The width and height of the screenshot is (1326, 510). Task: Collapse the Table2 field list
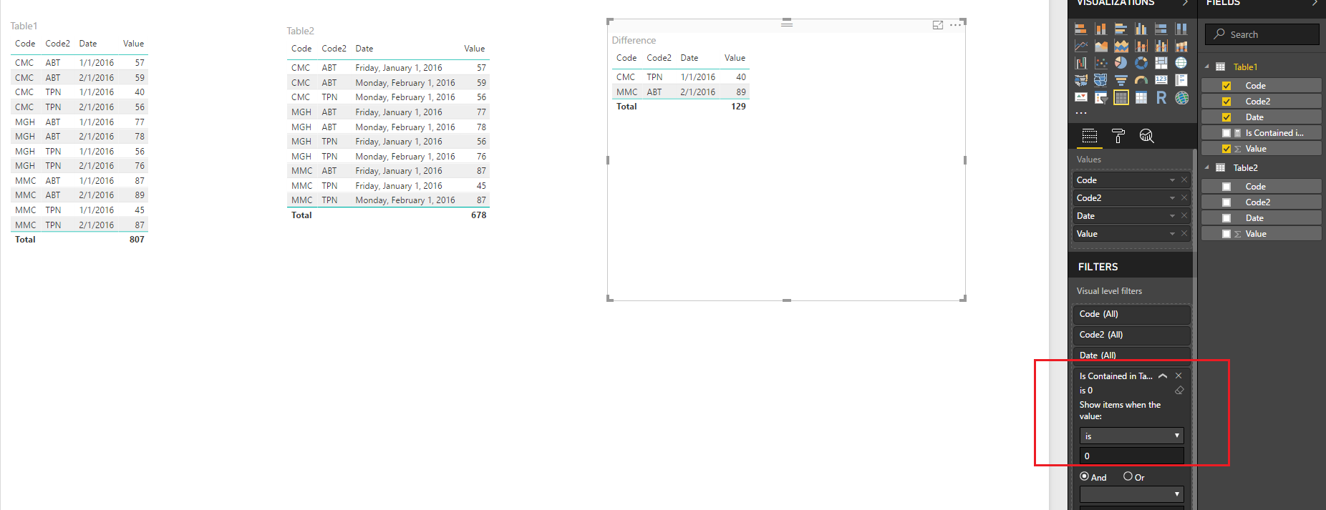tap(1207, 167)
